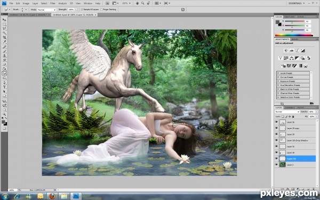The height and width of the screenshot is (200, 320).
Task: Add a Channel Mixer adjustment
Action: (x=308, y=58)
